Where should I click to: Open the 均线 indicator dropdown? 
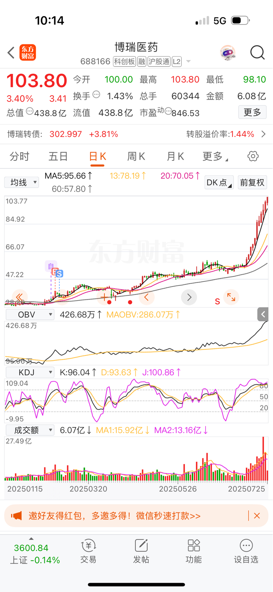click(x=22, y=182)
